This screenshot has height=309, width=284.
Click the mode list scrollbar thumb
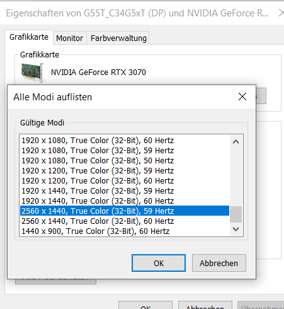[x=236, y=214]
